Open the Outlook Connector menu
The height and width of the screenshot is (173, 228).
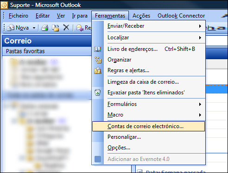pos(181,16)
